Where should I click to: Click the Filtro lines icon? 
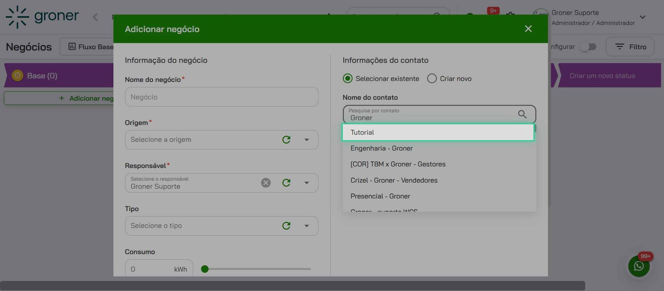click(619, 47)
